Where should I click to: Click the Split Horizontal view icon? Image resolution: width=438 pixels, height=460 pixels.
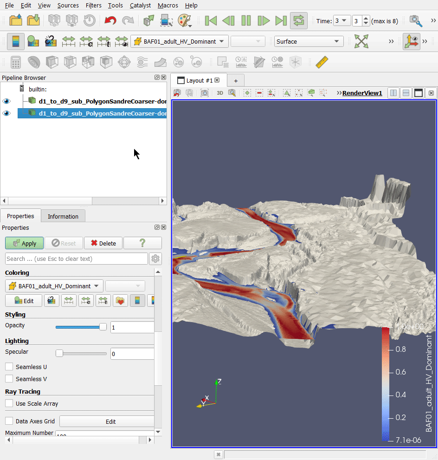coord(393,93)
